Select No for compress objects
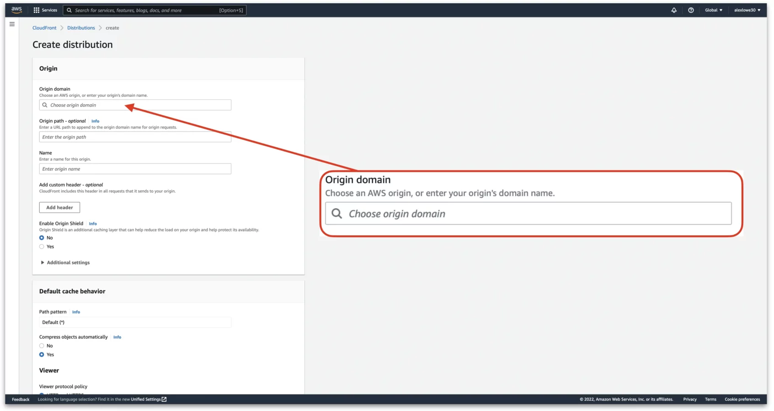This screenshot has height=411, width=774. tap(42, 346)
